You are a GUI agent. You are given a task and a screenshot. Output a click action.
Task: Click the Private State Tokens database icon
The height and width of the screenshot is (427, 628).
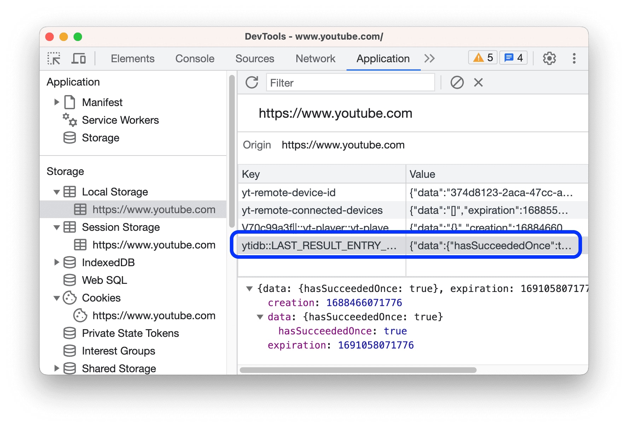click(x=70, y=333)
